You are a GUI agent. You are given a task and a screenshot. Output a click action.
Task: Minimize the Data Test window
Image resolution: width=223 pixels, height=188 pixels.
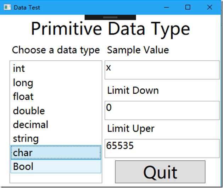166,7
